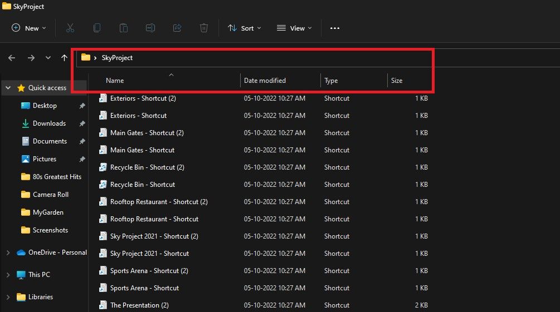Open the Sort options dropdown
The height and width of the screenshot is (312, 560).
coord(244,28)
